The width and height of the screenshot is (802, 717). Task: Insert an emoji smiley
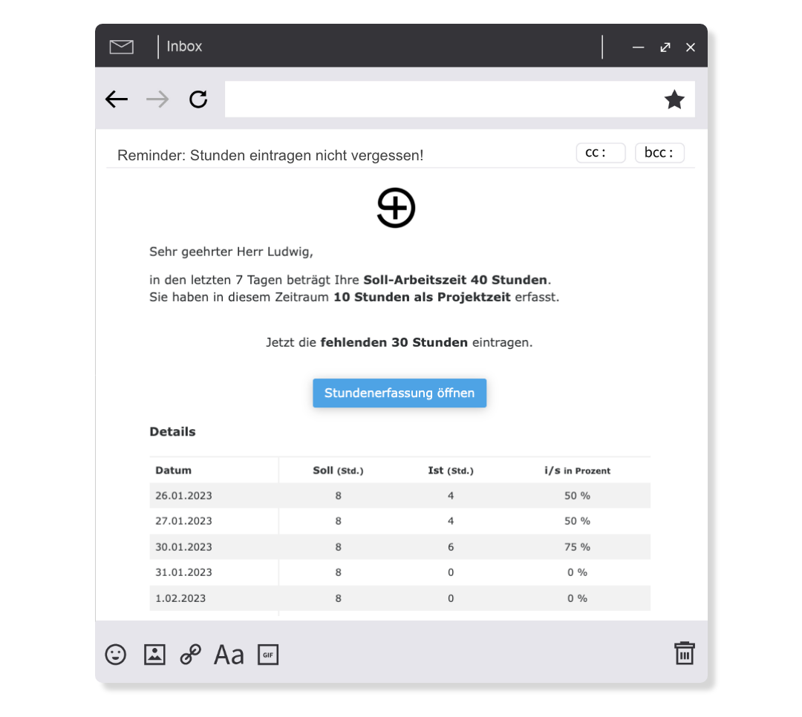tap(116, 654)
